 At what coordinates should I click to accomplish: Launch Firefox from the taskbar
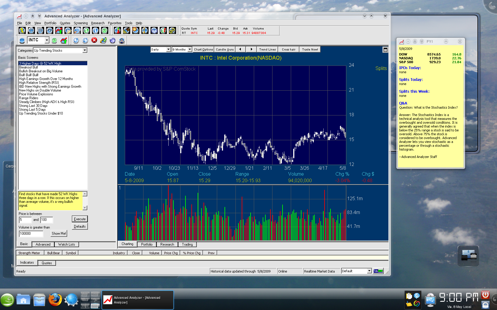(x=55, y=299)
